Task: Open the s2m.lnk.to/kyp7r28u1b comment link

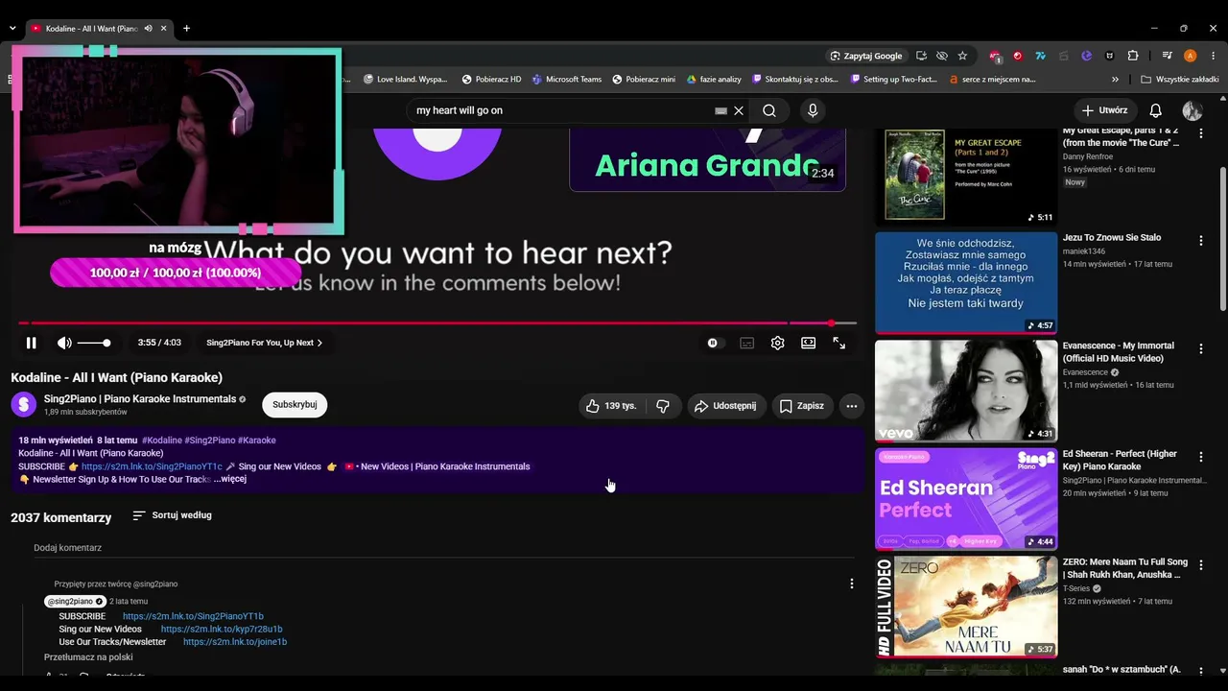Action: tap(222, 629)
